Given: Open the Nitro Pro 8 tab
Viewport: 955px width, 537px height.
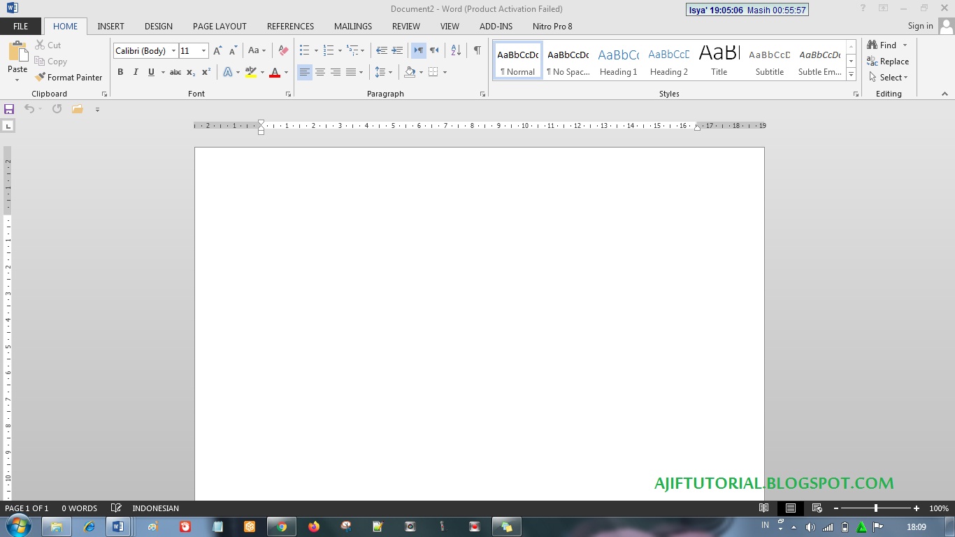Looking at the screenshot, I should tap(552, 26).
